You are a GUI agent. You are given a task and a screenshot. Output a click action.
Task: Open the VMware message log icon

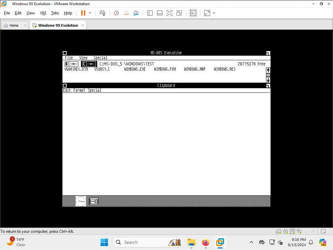[323, 231]
